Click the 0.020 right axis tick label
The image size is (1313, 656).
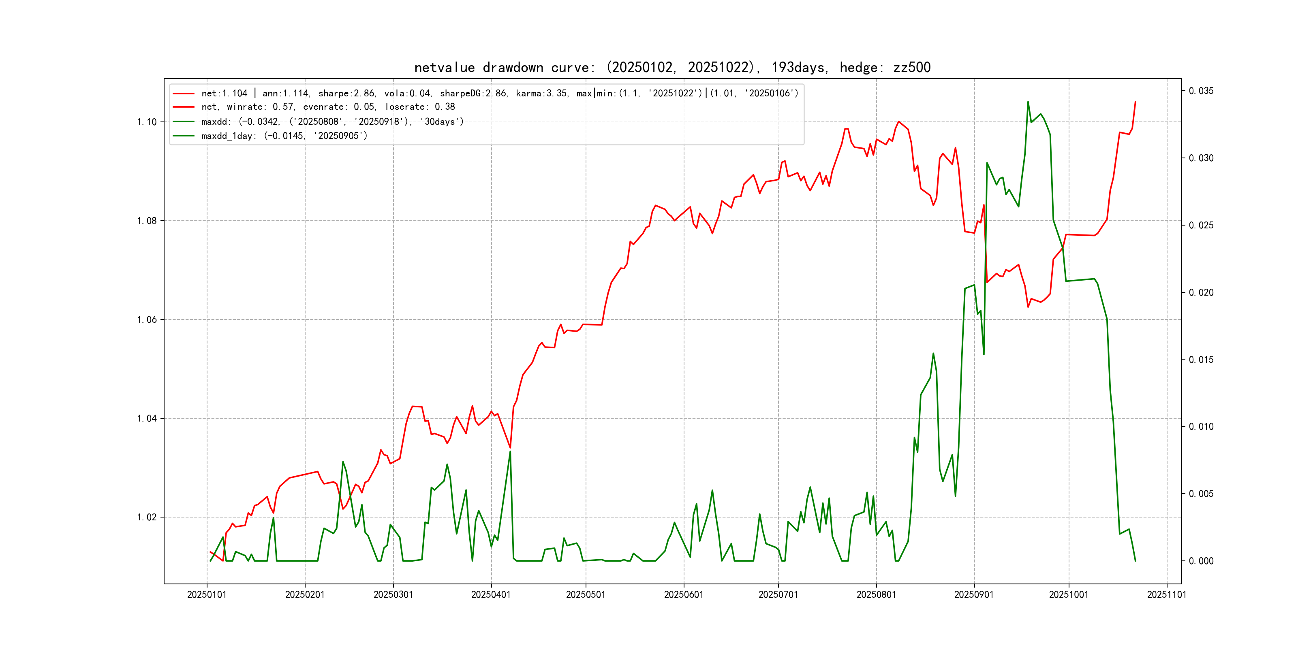[1202, 292]
